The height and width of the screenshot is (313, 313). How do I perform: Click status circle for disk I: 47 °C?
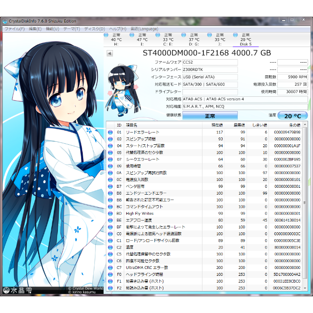tap(132, 35)
